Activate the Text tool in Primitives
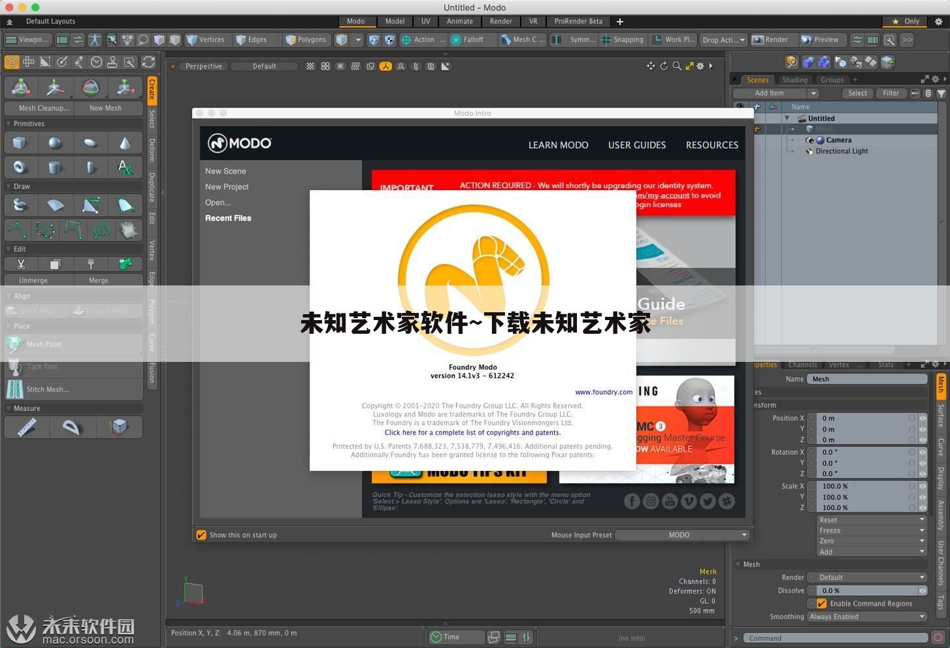950x648 pixels. pyautogui.click(x=125, y=167)
